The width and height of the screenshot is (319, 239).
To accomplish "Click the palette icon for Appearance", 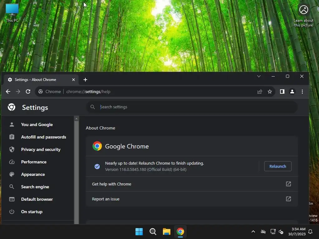I will tap(12, 174).
